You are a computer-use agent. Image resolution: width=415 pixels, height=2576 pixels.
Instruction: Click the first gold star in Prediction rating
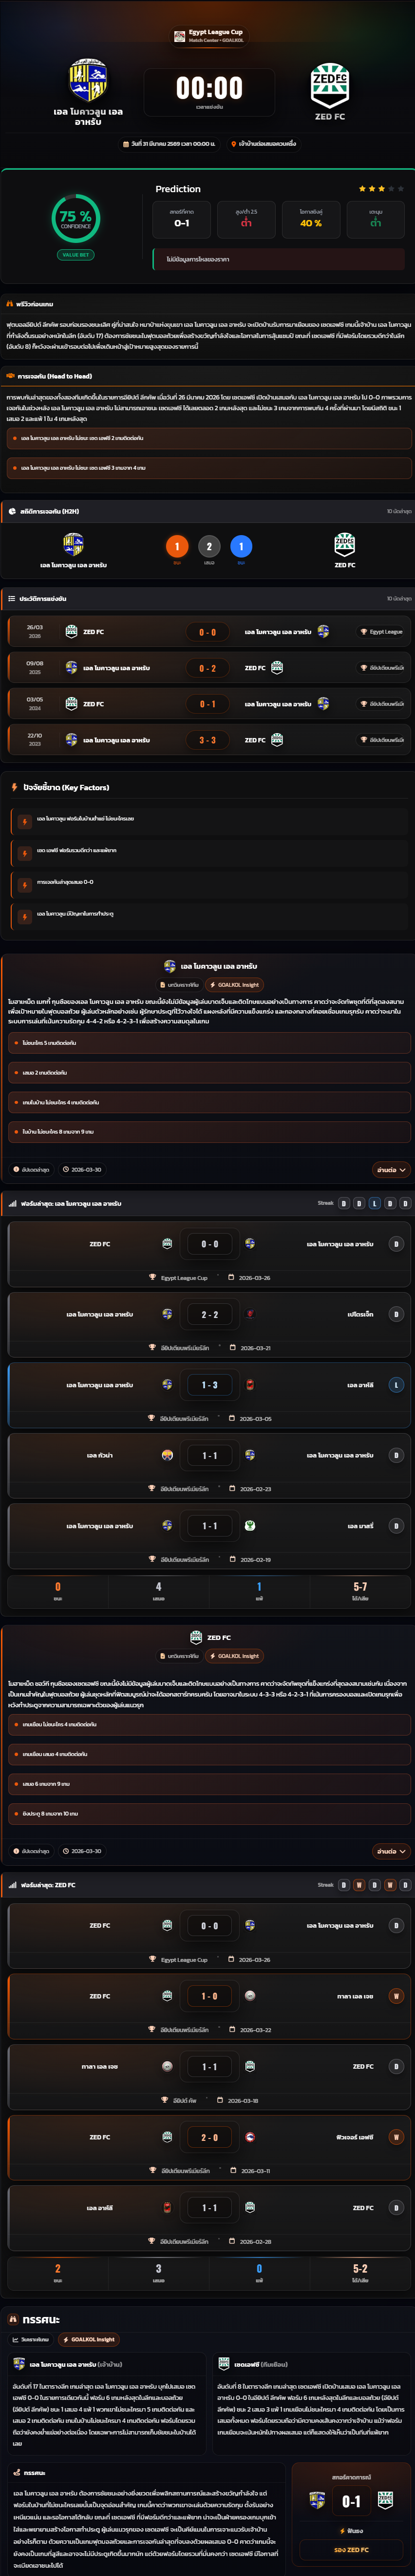point(362,188)
